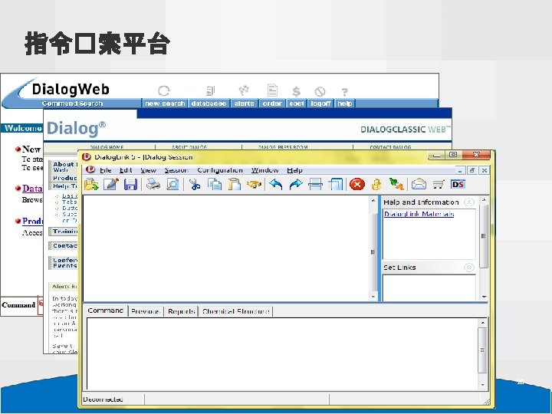Click the green-orange connect plug icon
This screenshot has height=414, width=552.
pos(396,184)
